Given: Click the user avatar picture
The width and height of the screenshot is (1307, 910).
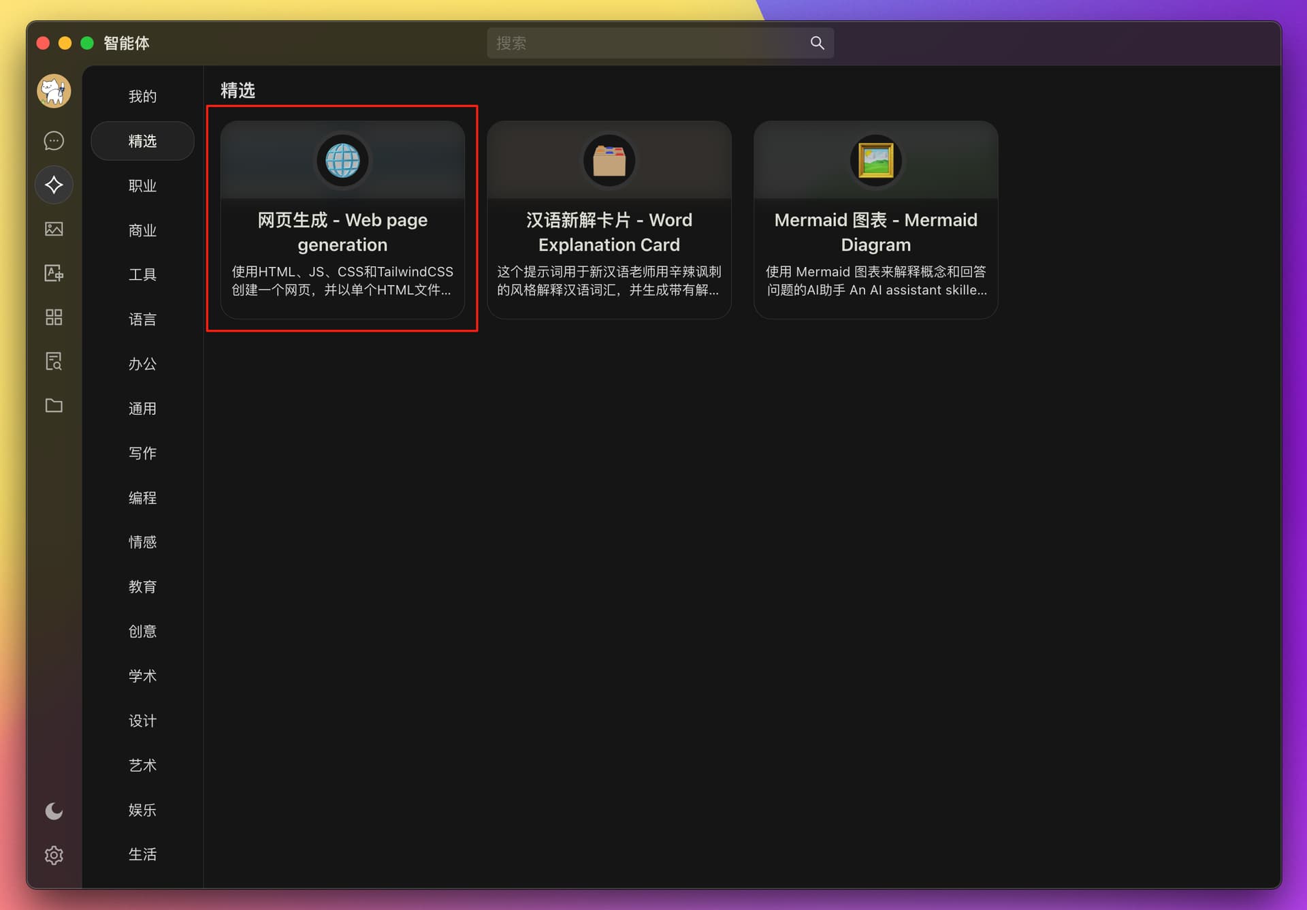Looking at the screenshot, I should (x=54, y=91).
